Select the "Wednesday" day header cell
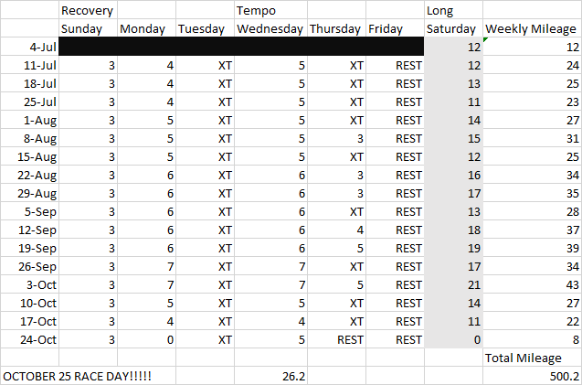This screenshot has width=582, height=385. [270, 28]
